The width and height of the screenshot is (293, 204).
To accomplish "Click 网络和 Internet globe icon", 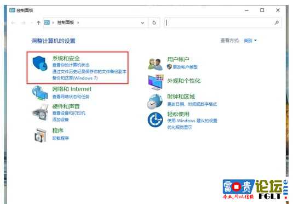I will [39, 93].
